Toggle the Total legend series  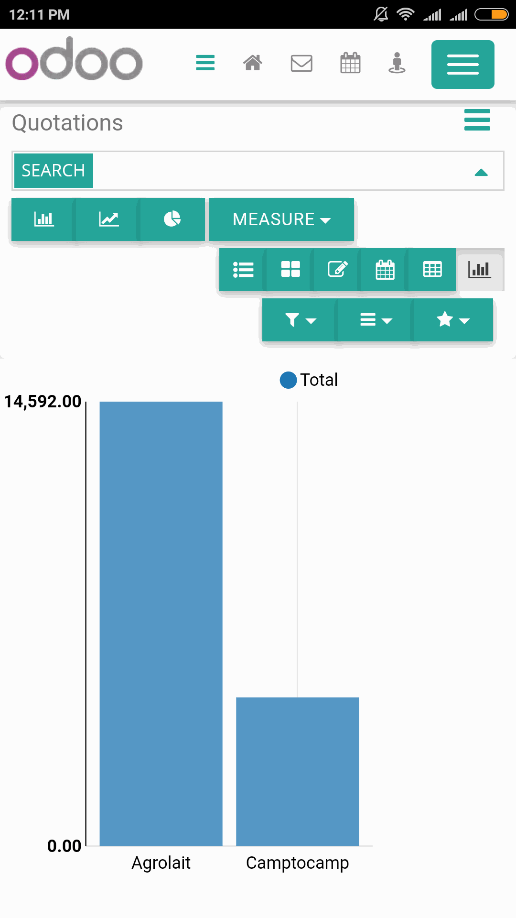click(309, 380)
